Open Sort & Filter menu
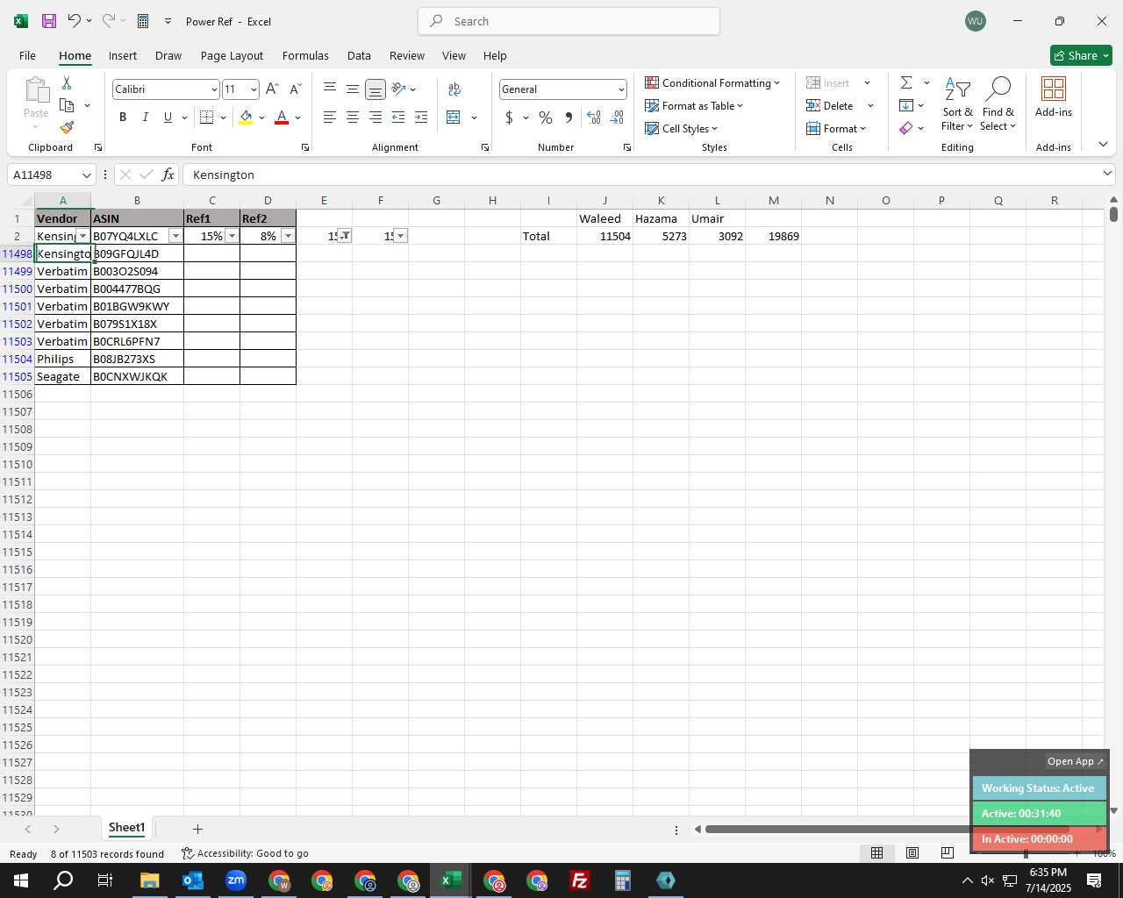Screen dimensions: 1123x898 pyautogui.click(x=957, y=104)
